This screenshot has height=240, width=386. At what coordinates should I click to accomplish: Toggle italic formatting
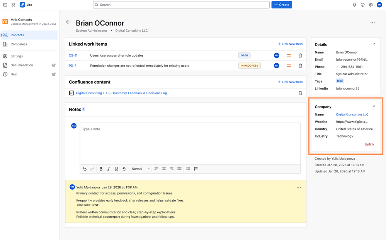click(x=109, y=169)
